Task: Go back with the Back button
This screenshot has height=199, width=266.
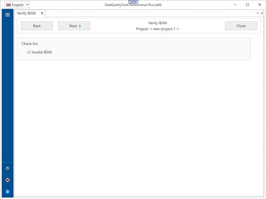Action: coord(37,26)
